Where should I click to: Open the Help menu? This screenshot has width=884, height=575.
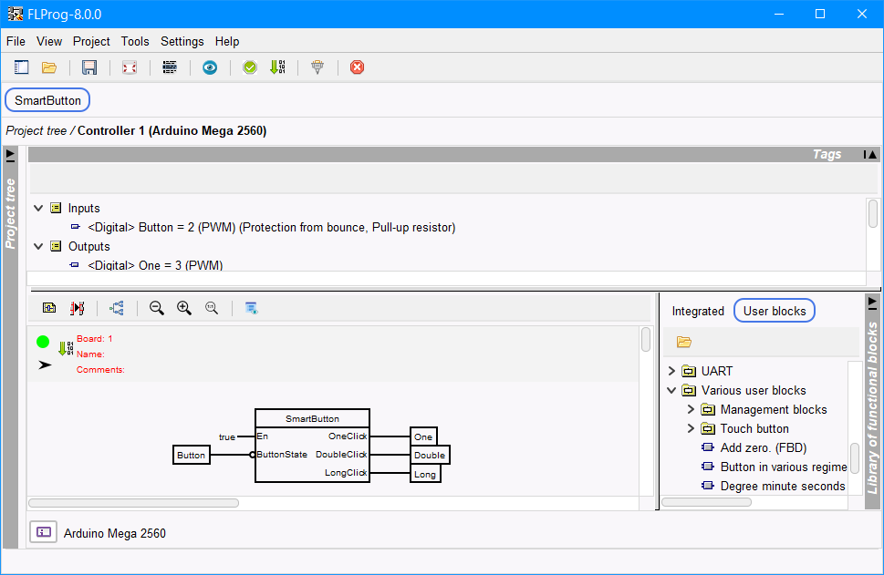[227, 42]
